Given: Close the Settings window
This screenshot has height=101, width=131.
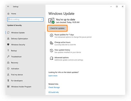Looking at the screenshot, I should click(x=122, y=7).
